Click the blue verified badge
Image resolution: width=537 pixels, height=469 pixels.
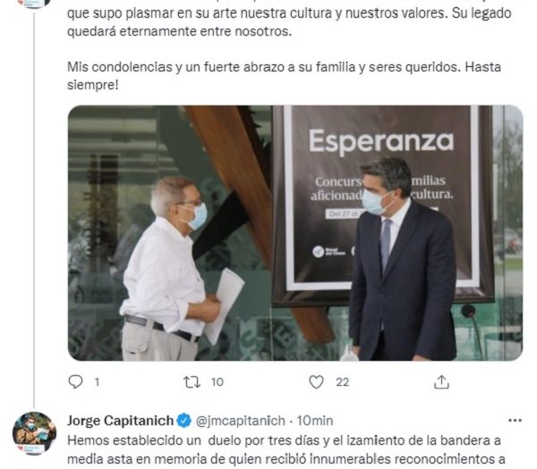pos(184,421)
